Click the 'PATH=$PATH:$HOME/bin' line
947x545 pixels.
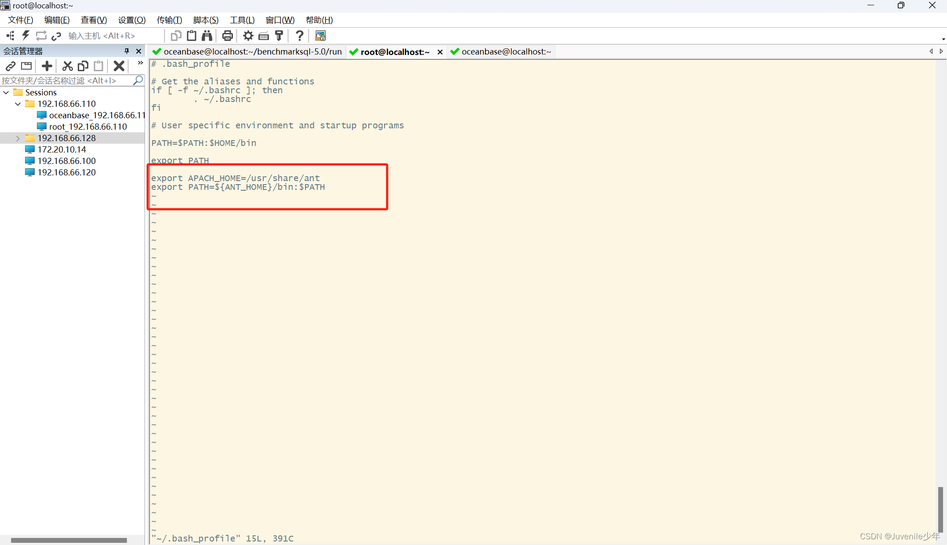(204, 143)
